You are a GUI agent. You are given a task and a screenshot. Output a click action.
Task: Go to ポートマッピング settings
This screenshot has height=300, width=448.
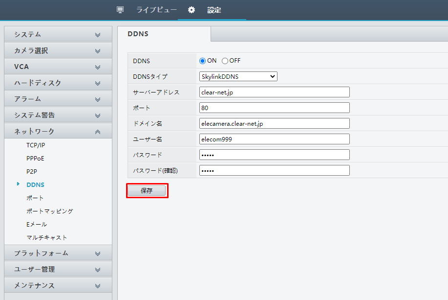(x=50, y=211)
